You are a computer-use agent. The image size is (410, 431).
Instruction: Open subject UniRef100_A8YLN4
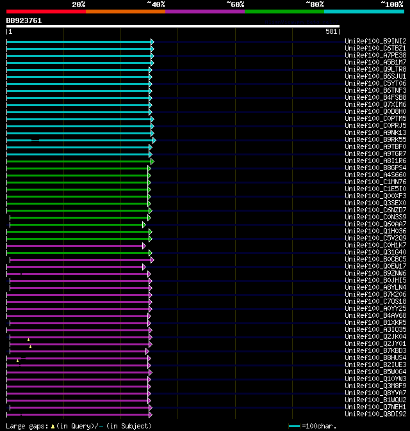375,288
